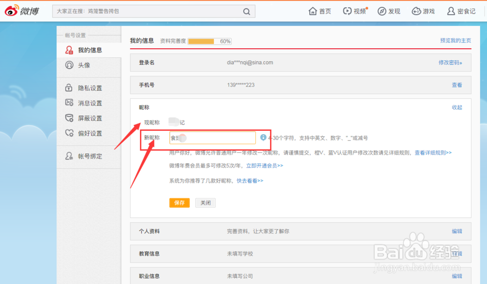
Task: Open the 首页 home icon
Action: click(313, 11)
